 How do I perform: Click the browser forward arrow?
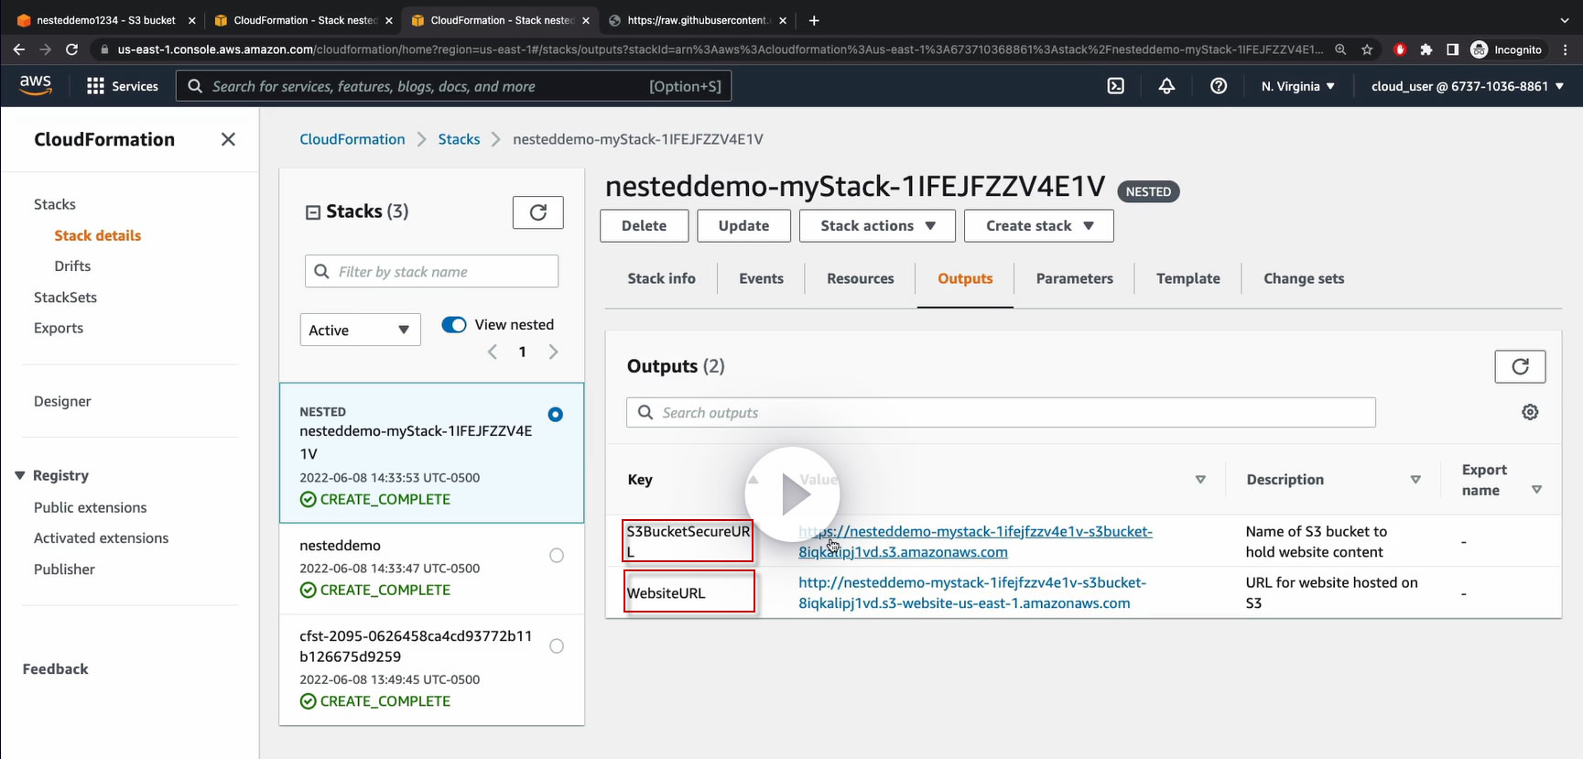click(46, 49)
